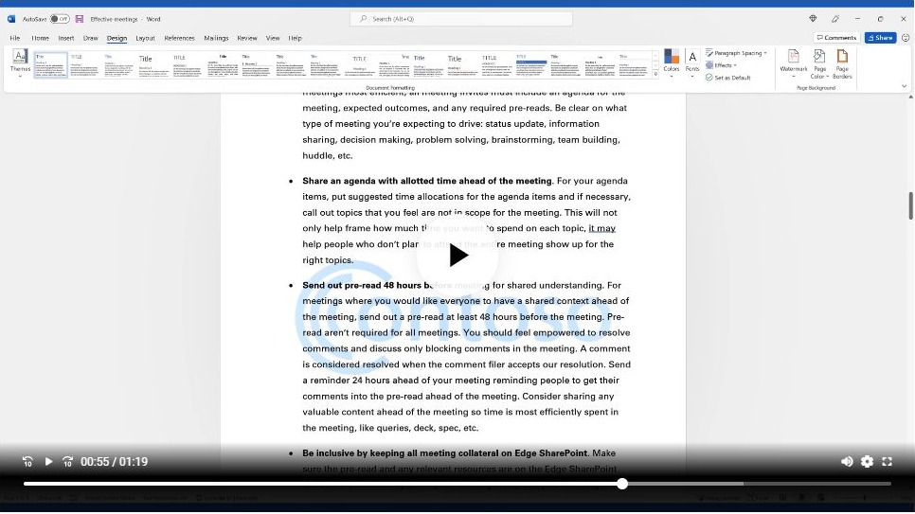Open the Colors theme palette

(x=671, y=63)
